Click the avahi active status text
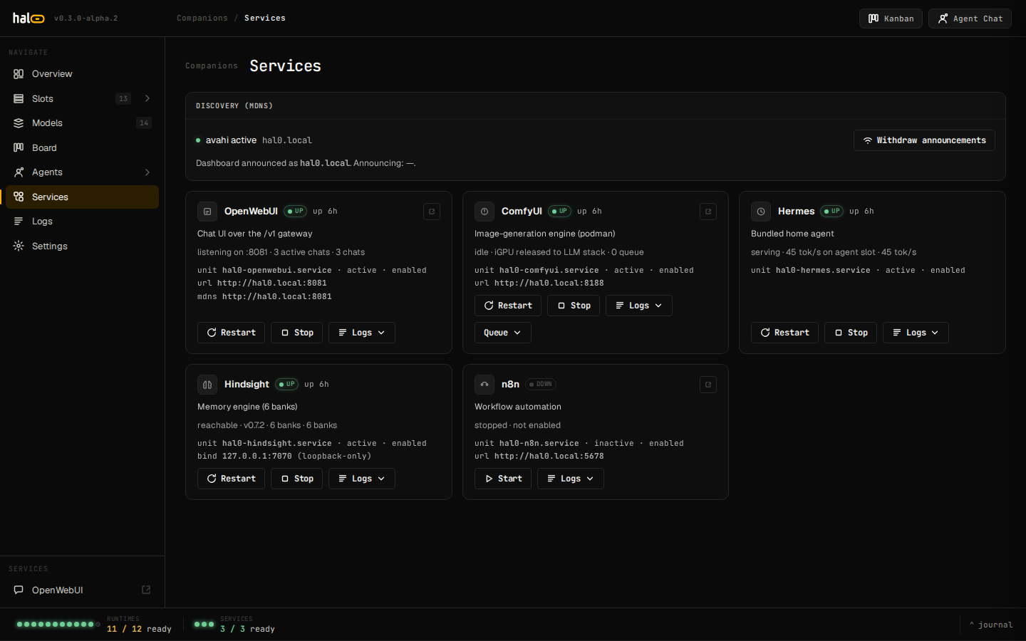1026x641 pixels. tap(231, 140)
